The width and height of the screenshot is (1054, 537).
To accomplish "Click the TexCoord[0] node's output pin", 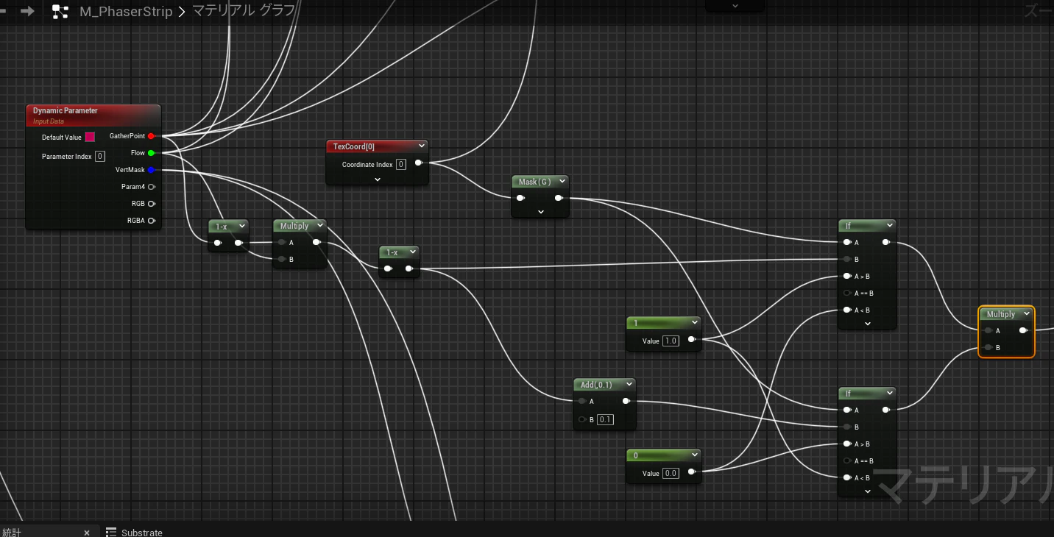I will pyautogui.click(x=418, y=163).
